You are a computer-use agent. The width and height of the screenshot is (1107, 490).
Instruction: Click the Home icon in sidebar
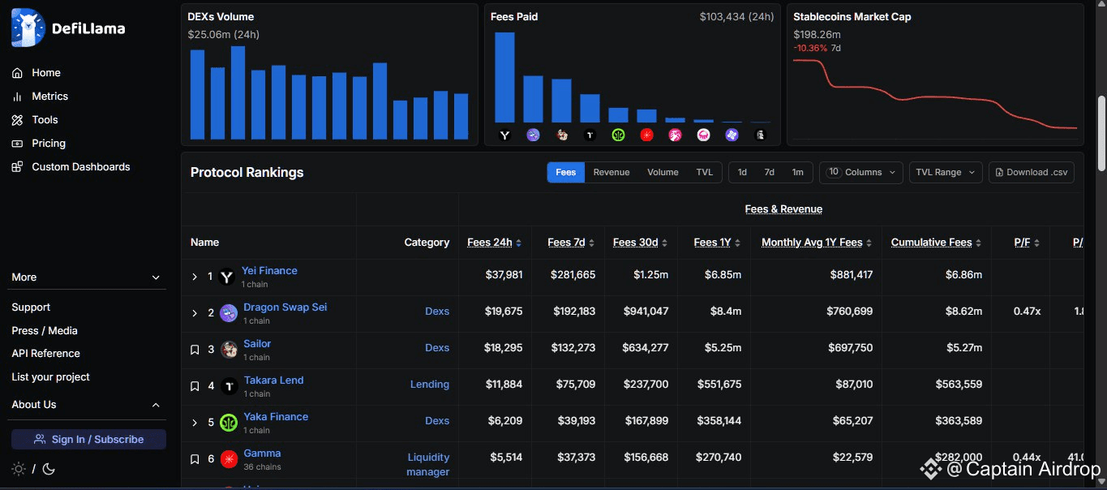click(x=17, y=73)
